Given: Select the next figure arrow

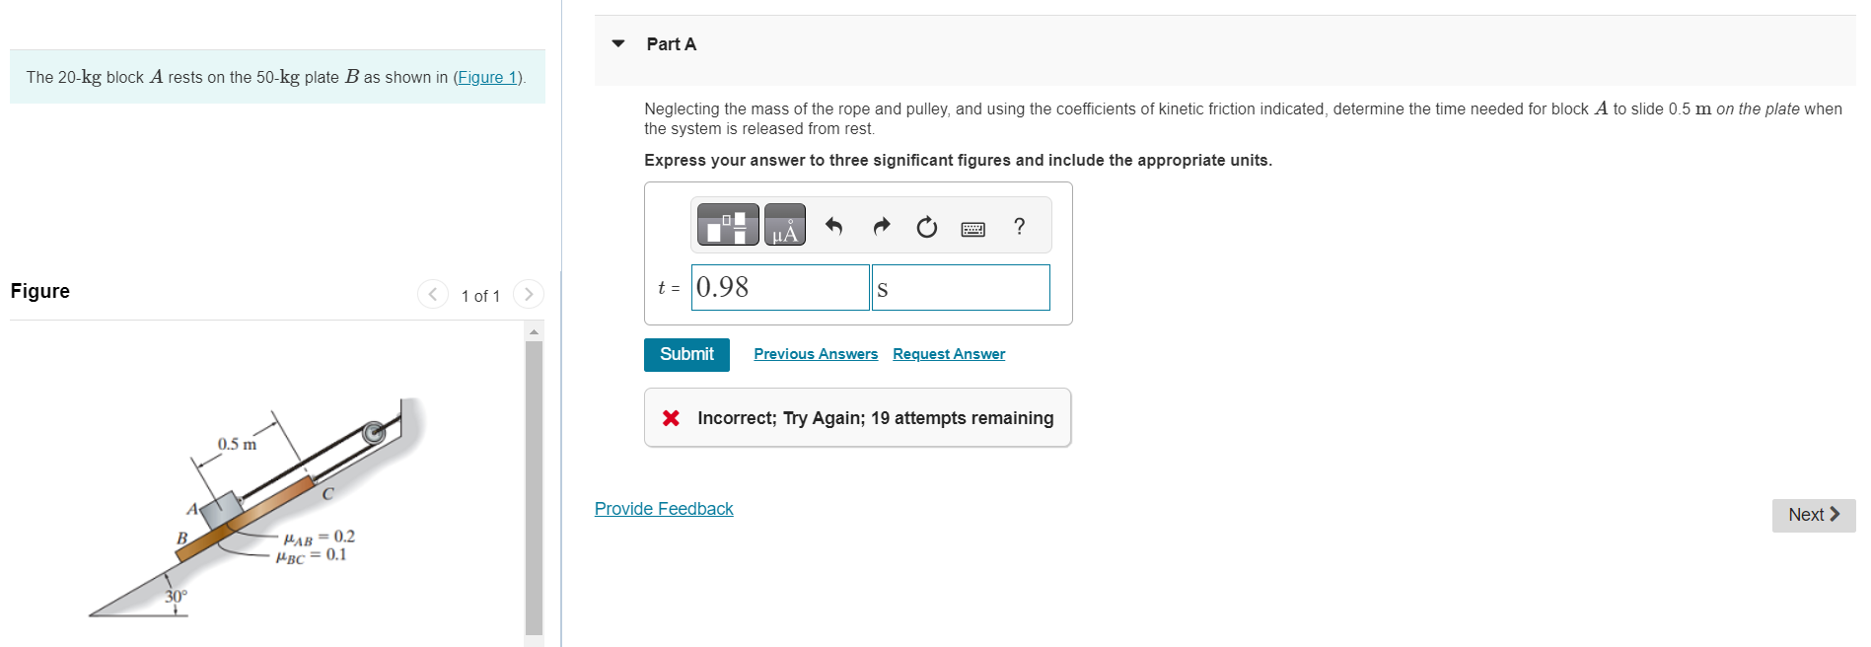Looking at the screenshot, I should point(530,294).
